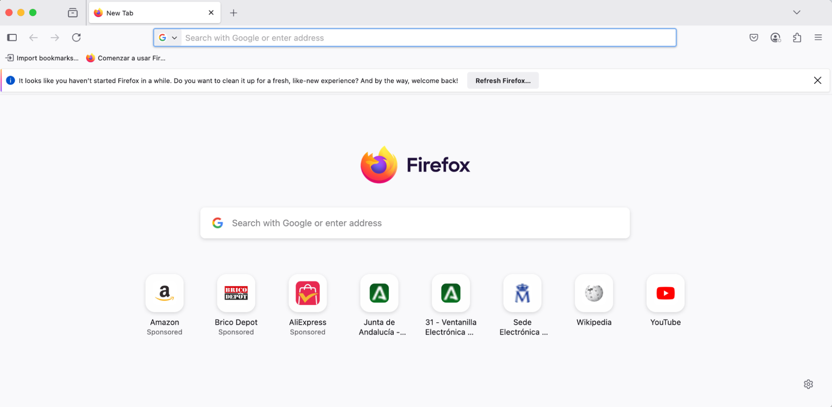Open the extensions puzzle-piece icon
The width and height of the screenshot is (832, 407).
pos(797,37)
